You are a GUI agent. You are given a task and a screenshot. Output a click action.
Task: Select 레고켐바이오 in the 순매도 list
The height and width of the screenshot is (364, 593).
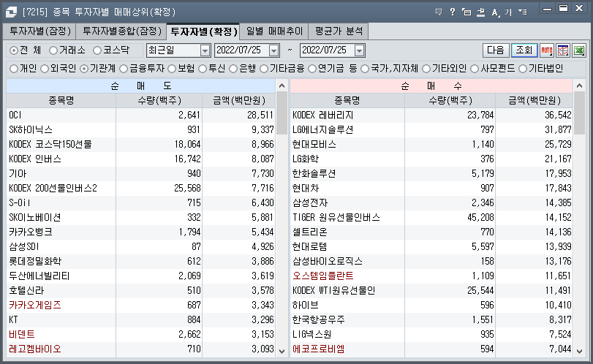point(35,349)
